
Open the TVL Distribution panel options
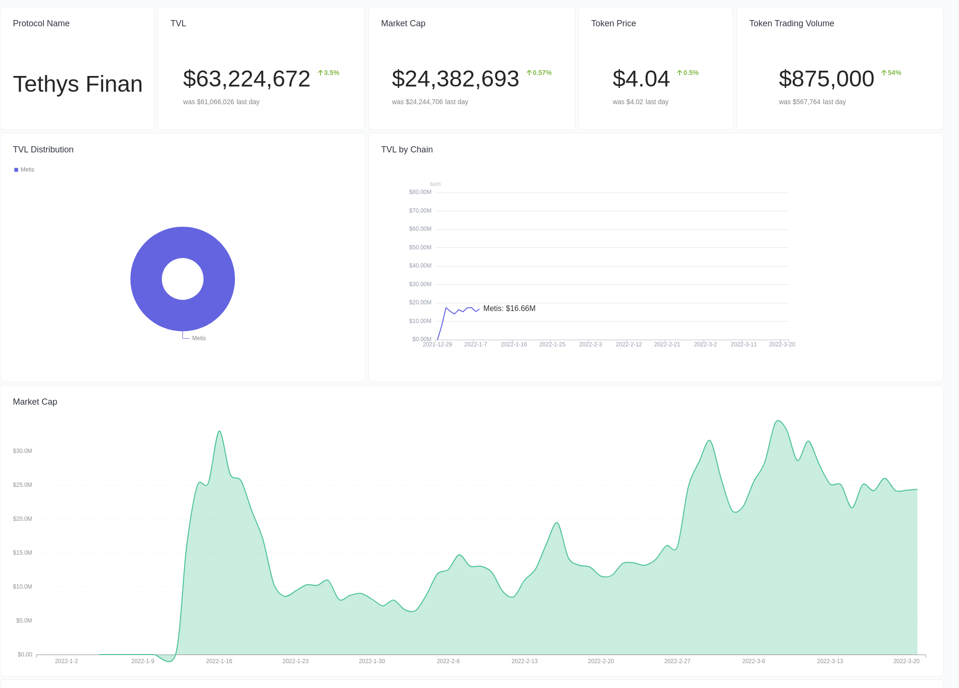coord(43,150)
